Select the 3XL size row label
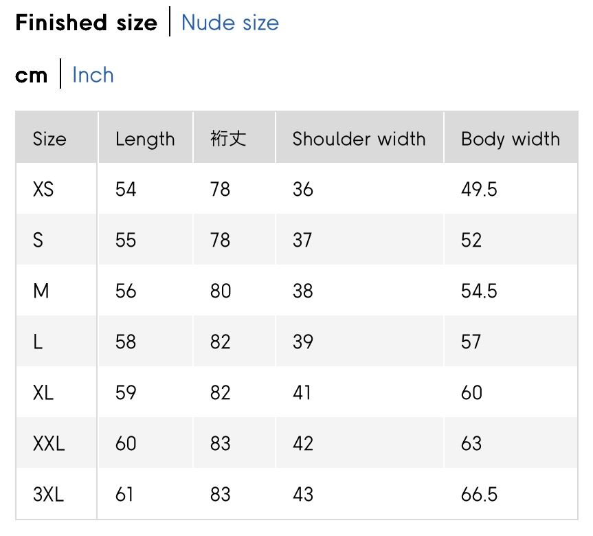Screen dimensions: 593x536 (x=48, y=494)
